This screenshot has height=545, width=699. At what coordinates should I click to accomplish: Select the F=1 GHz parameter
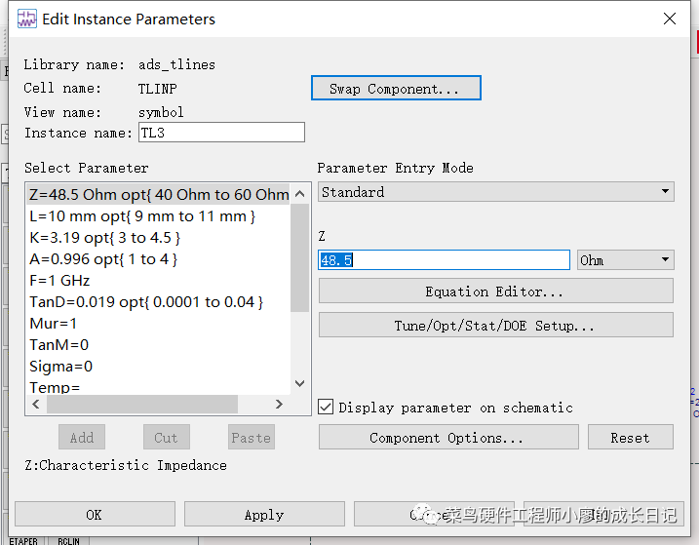(x=60, y=281)
